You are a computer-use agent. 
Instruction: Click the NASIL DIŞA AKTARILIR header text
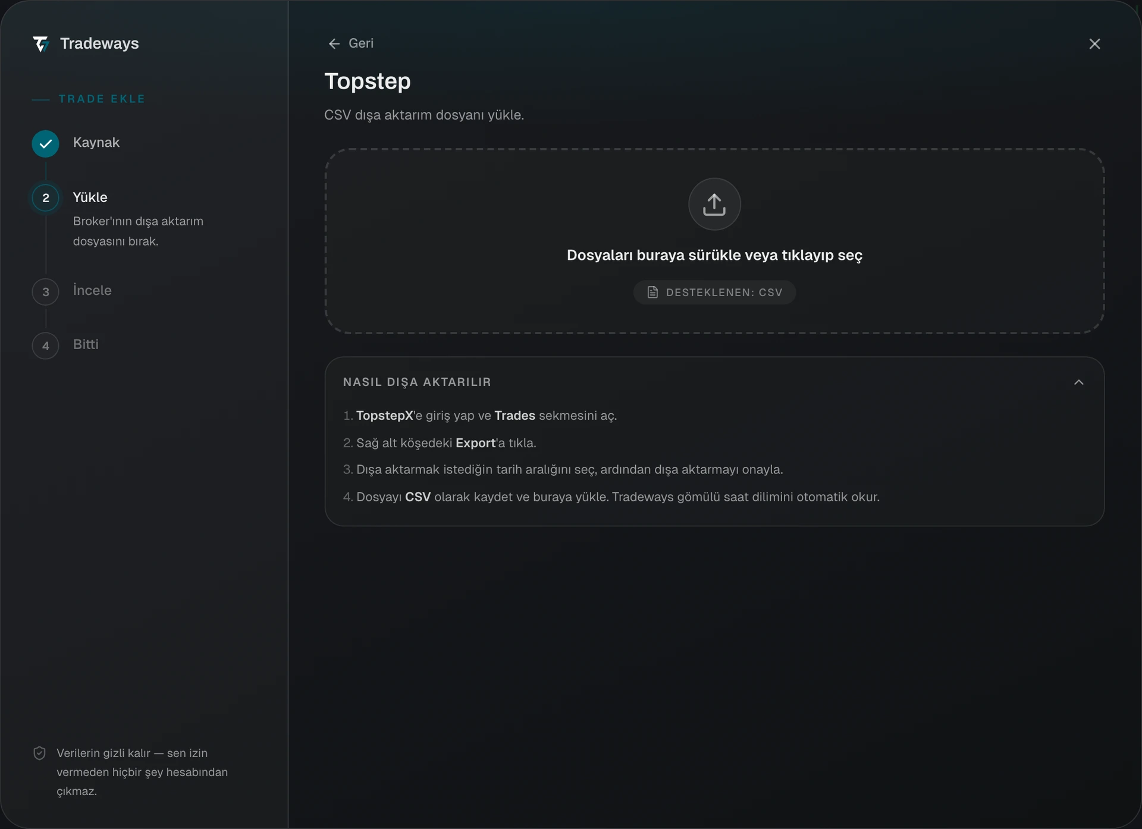click(x=417, y=382)
